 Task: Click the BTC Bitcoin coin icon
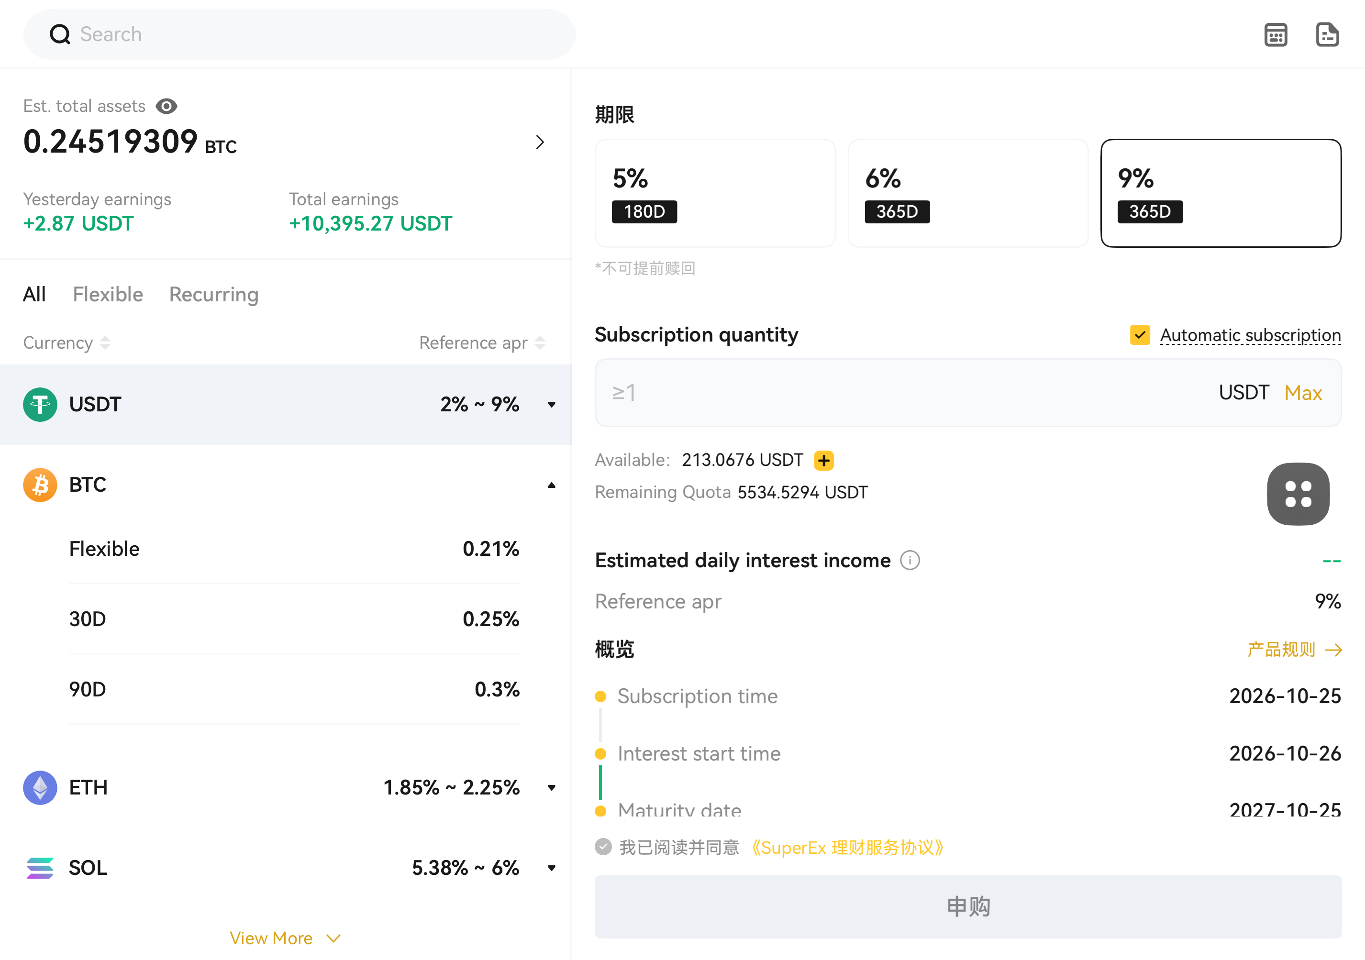pos(40,485)
